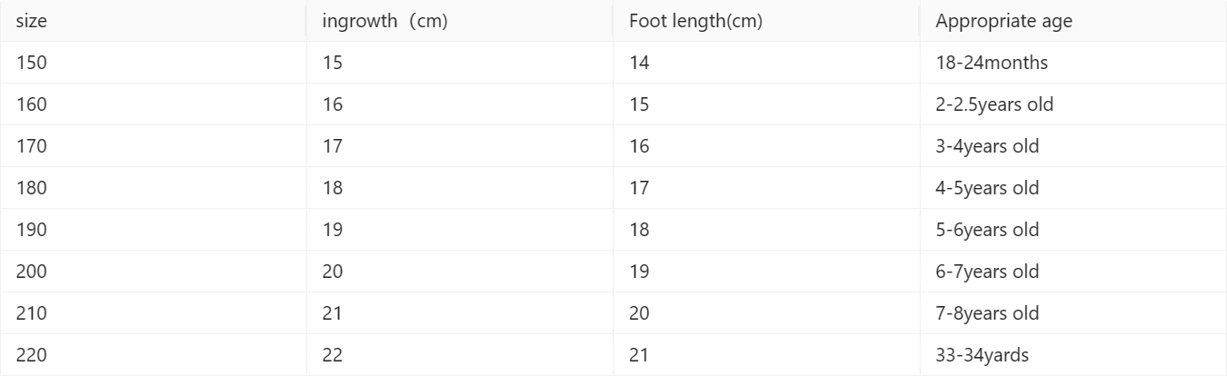Select the "2-2.5years old" cell
Viewport: 1227px width, 376px height.
(994, 104)
